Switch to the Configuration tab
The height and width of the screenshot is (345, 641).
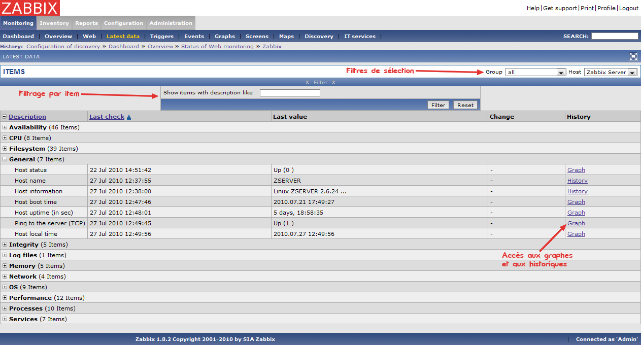[x=123, y=23]
